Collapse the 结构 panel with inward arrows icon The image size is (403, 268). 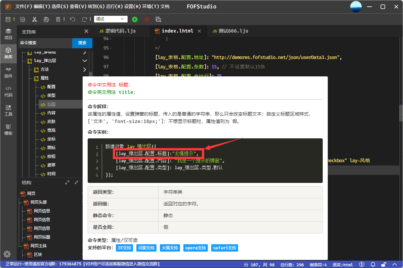tap(76, 183)
